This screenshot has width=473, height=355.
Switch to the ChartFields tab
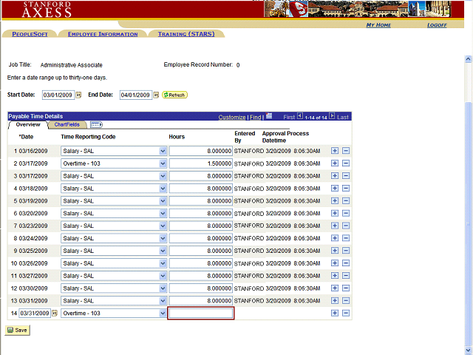pyautogui.click(x=67, y=124)
